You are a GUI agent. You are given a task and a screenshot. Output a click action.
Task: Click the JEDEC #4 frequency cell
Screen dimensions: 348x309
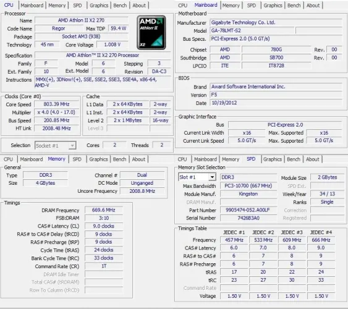[x=321, y=240]
